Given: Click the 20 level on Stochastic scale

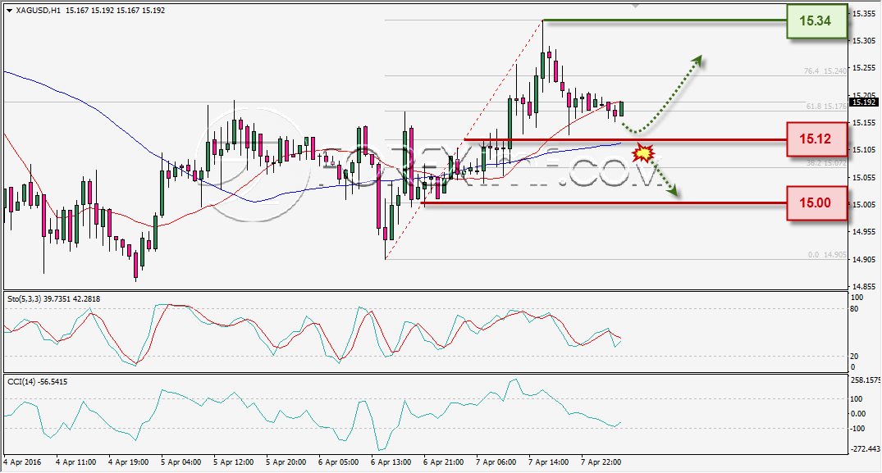Looking at the screenshot, I should [x=854, y=356].
